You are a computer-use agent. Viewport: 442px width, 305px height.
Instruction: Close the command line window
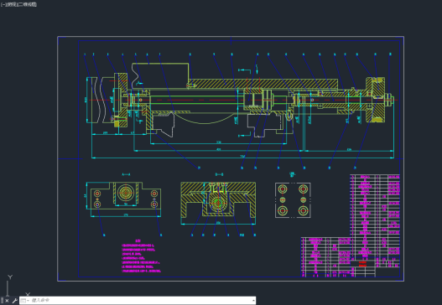[x=7, y=301]
